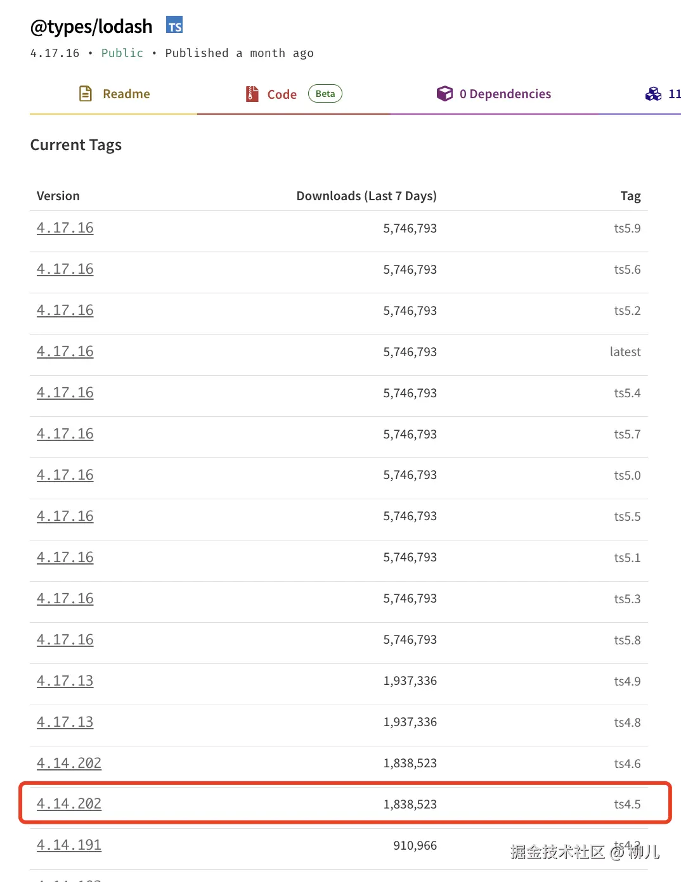
Task: Open the 0 Dependencies tab
Action: [x=505, y=94]
